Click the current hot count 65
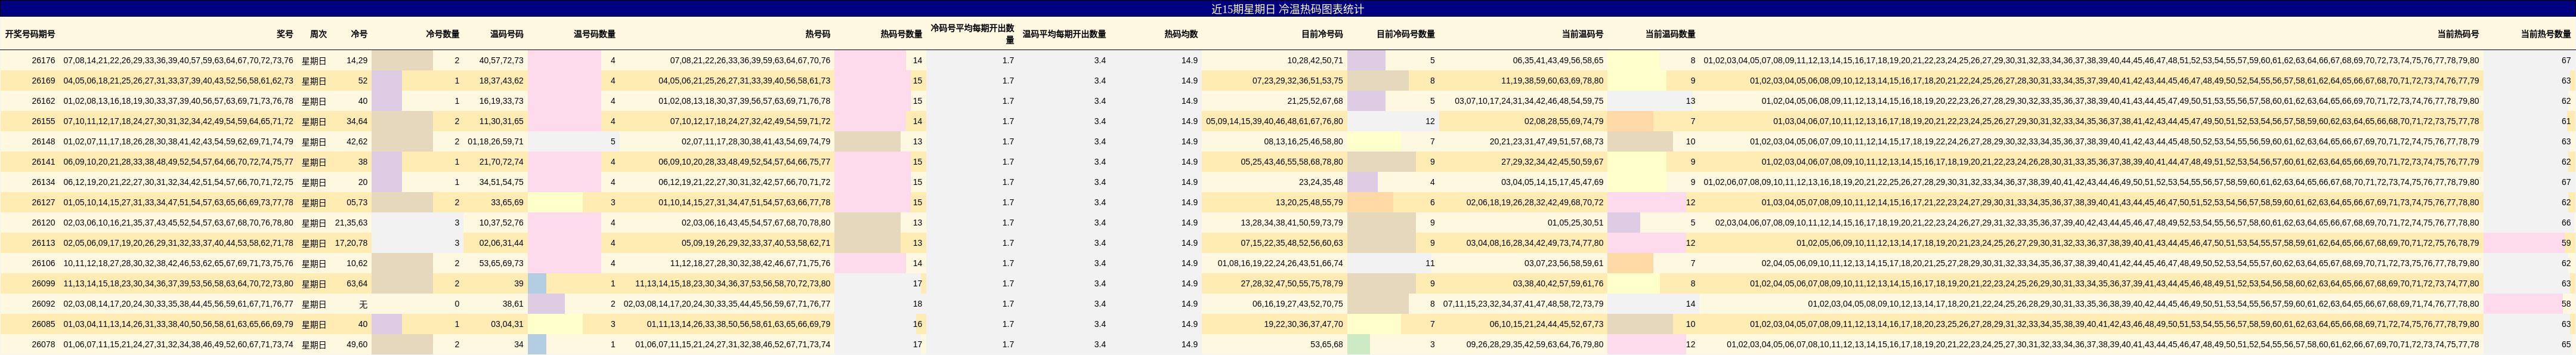 (x=2566, y=345)
